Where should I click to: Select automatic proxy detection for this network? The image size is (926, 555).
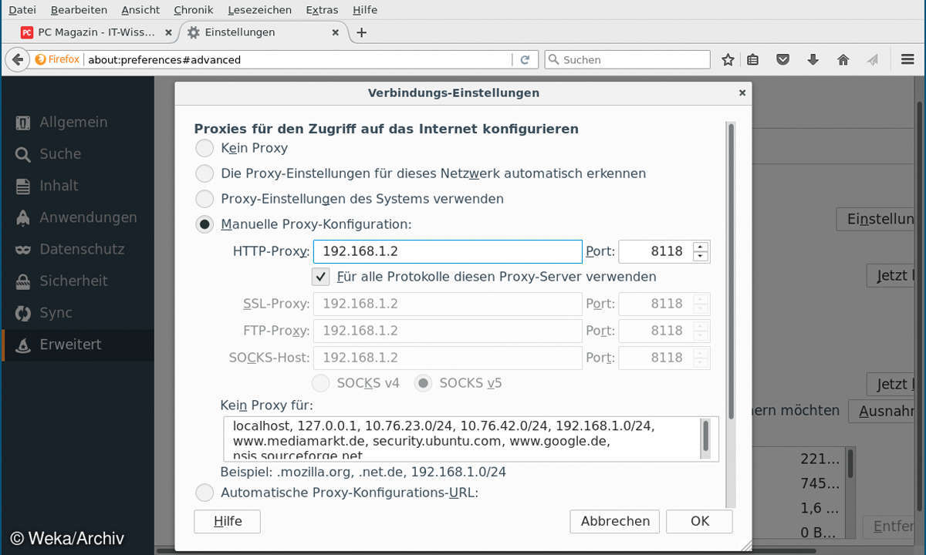(x=204, y=173)
